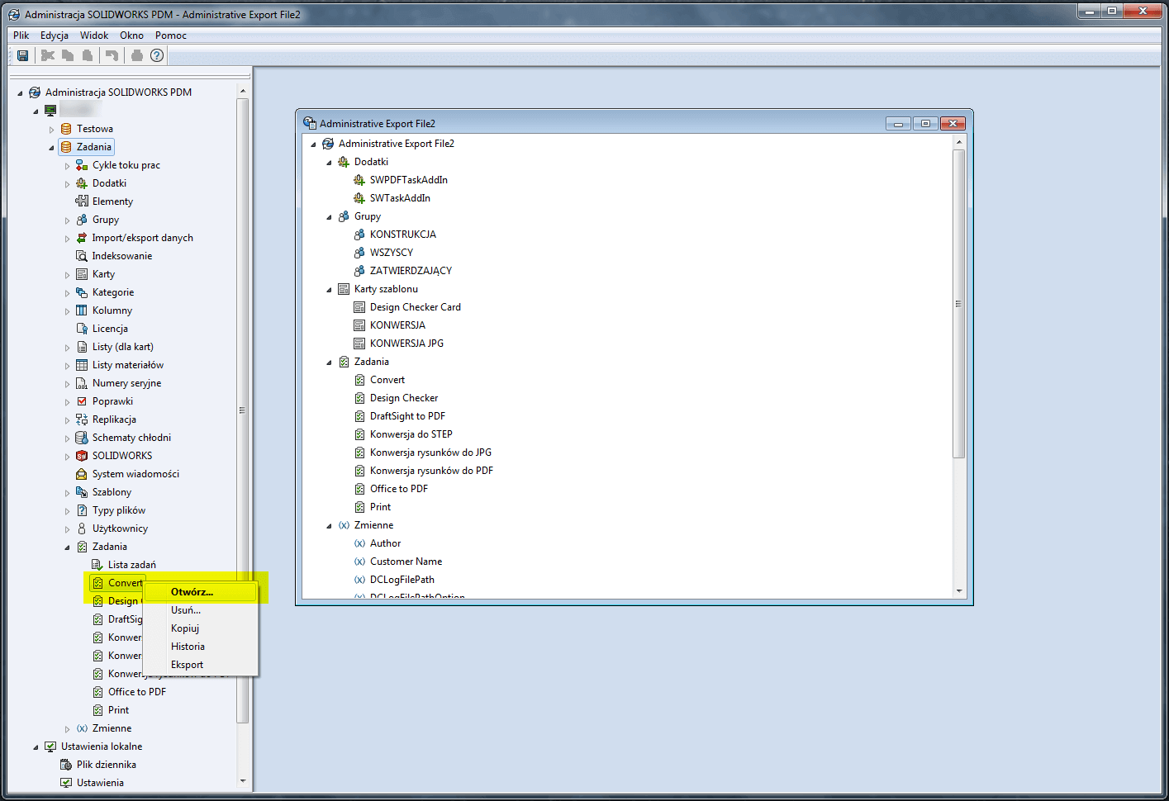Open the Widok menu

pos(93,35)
